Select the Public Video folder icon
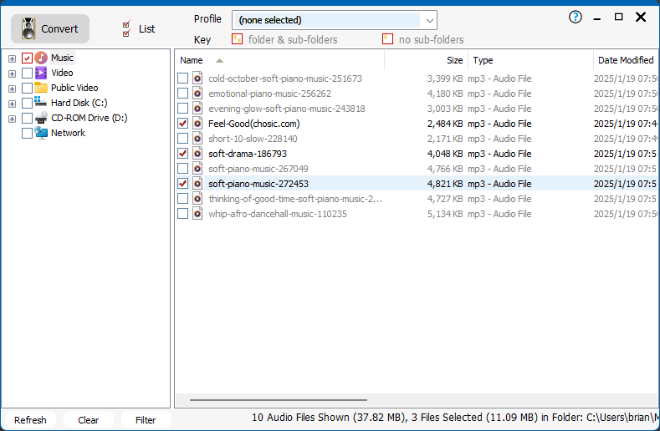Screen dimensions: 660x431 [x=41, y=88]
